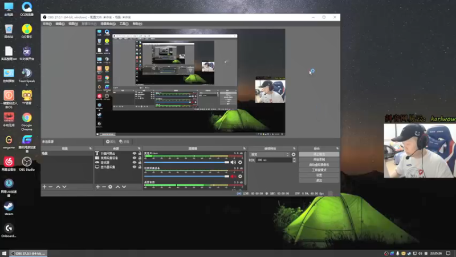
Task: Lock the 显示器采集 source
Action: (x=140, y=167)
